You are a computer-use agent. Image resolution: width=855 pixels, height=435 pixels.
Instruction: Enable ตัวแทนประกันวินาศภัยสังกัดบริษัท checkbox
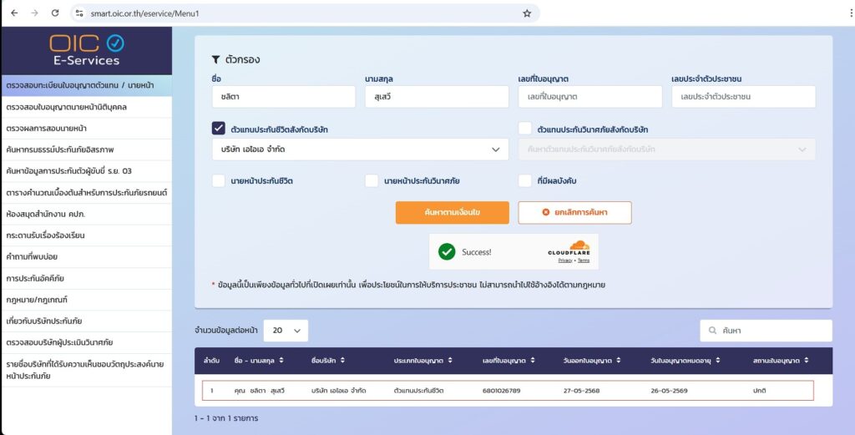(x=524, y=129)
